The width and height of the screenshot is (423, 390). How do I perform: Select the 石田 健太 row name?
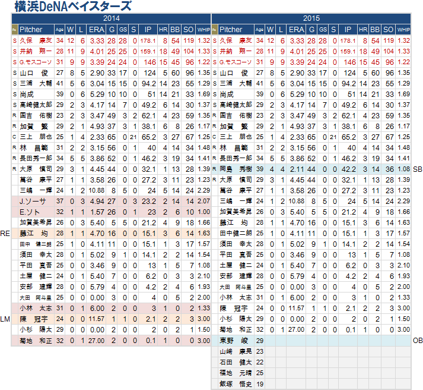(236, 362)
